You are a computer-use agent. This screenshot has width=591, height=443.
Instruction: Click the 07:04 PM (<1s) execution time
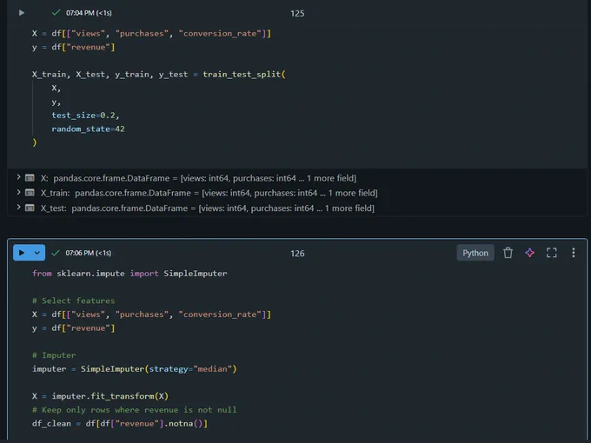point(89,13)
